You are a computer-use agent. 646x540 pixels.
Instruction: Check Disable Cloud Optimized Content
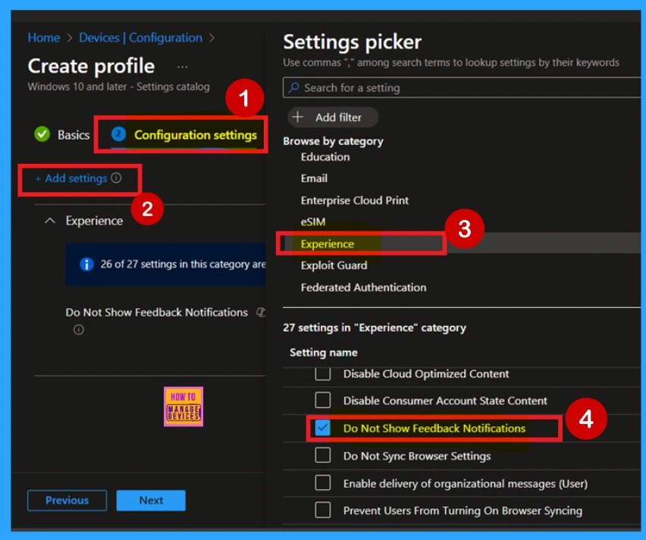pos(322,373)
